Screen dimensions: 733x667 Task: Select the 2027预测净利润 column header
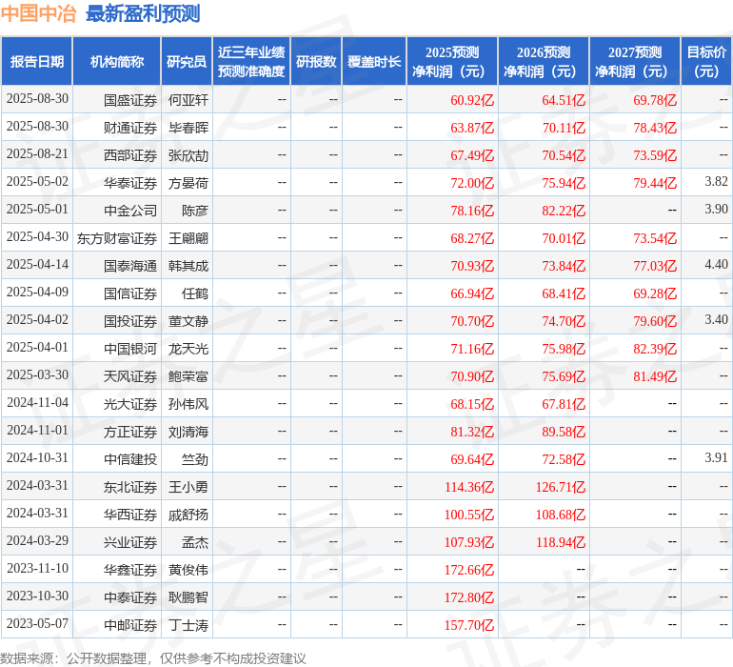pos(635,62)
